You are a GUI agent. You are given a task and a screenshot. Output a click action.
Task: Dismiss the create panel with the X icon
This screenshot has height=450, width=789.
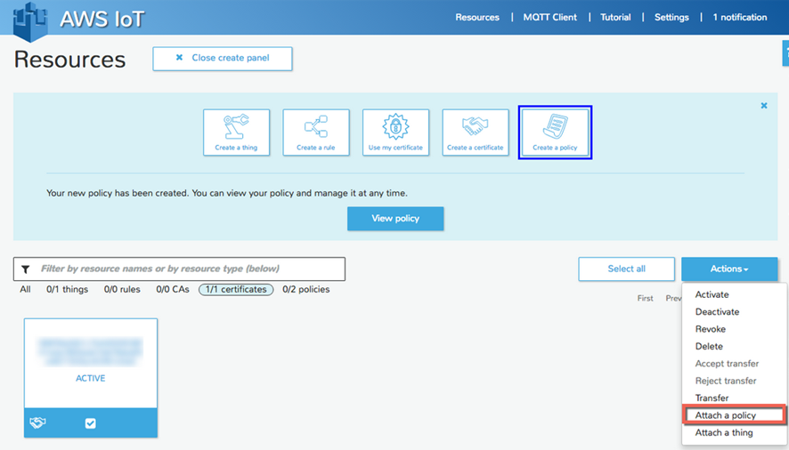[x=763, y=106]
